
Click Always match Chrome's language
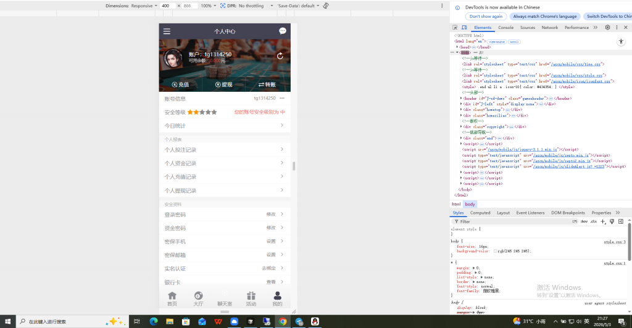point(544,17)
